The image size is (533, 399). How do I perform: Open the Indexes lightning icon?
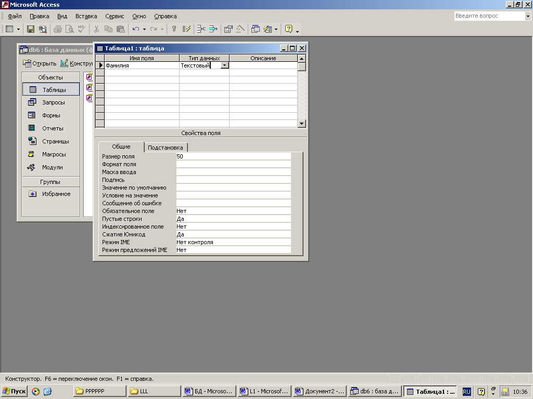tap(186, 29)
